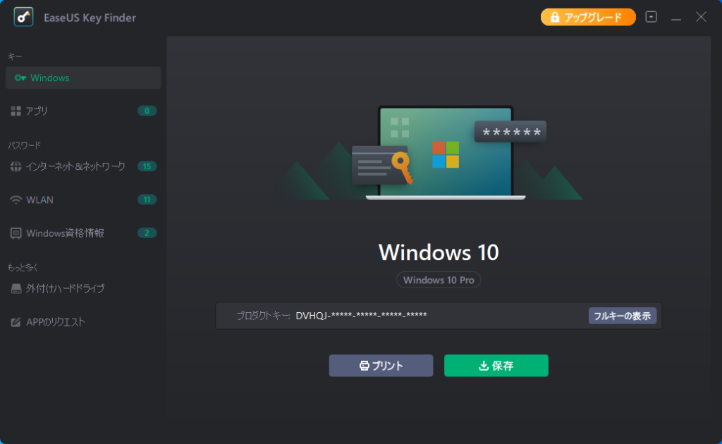722x444 pixels.
Task: Click the Windows 10 heading
Action: click(439, 252)
